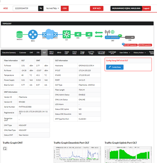The height and width of the screenshot is (163, 157).
Task: Click the blue refresh icon near ACS ONT Connectivity
Action: [123, 44]
